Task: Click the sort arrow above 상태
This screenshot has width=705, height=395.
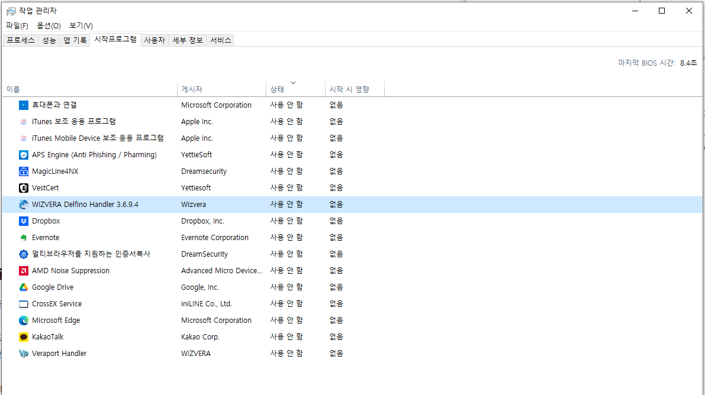Action: [x=293, y=83]
